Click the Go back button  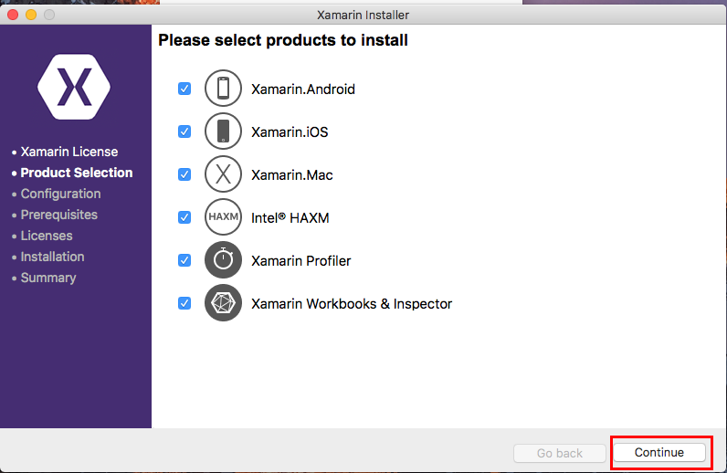(x=560, y=453)
